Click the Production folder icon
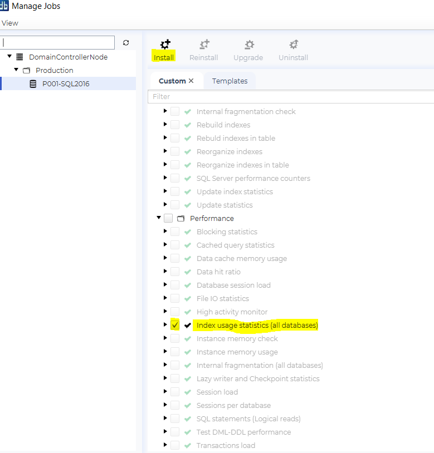The image size is (434, 453). point(26,70)
